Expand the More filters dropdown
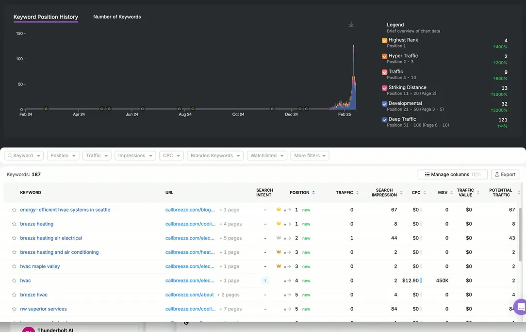Image resolution: width=526 pixels, height=332 pixels. tap(310, 155)
